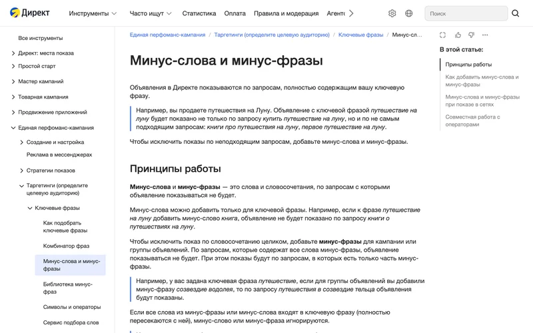This screenshot has height=333, width=533.
Task: Open the language globe icon
Action: pyautogui.click(x=409, y=13)
